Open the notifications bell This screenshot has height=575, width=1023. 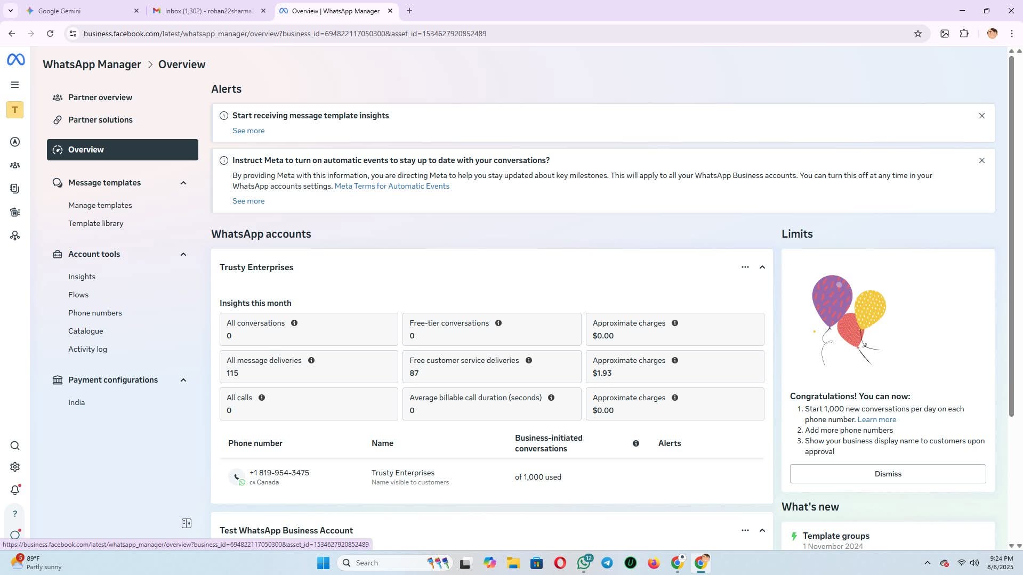[x=15, y=490]
